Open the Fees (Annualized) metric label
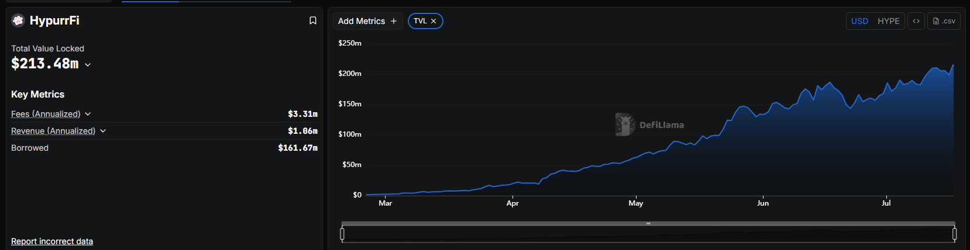The image size is (970, 250). (x=46, y=114)
